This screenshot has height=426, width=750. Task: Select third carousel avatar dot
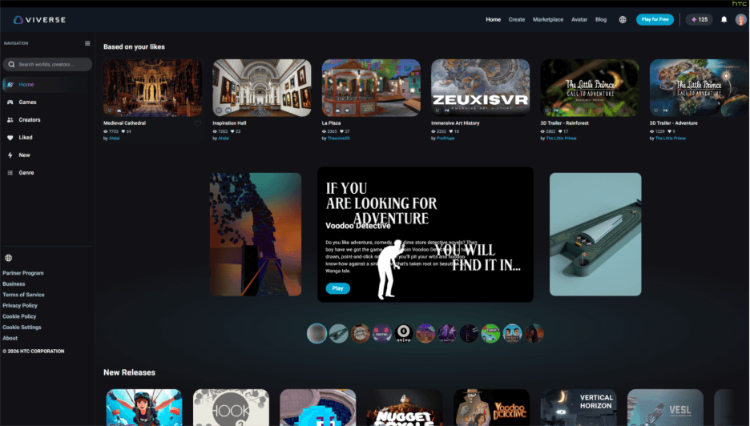click(360, 334)
